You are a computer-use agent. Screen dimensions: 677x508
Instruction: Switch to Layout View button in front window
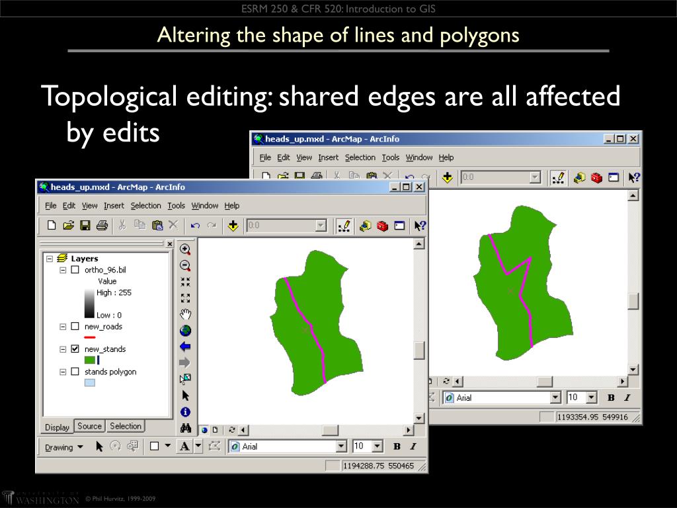(x=215, y=430)
